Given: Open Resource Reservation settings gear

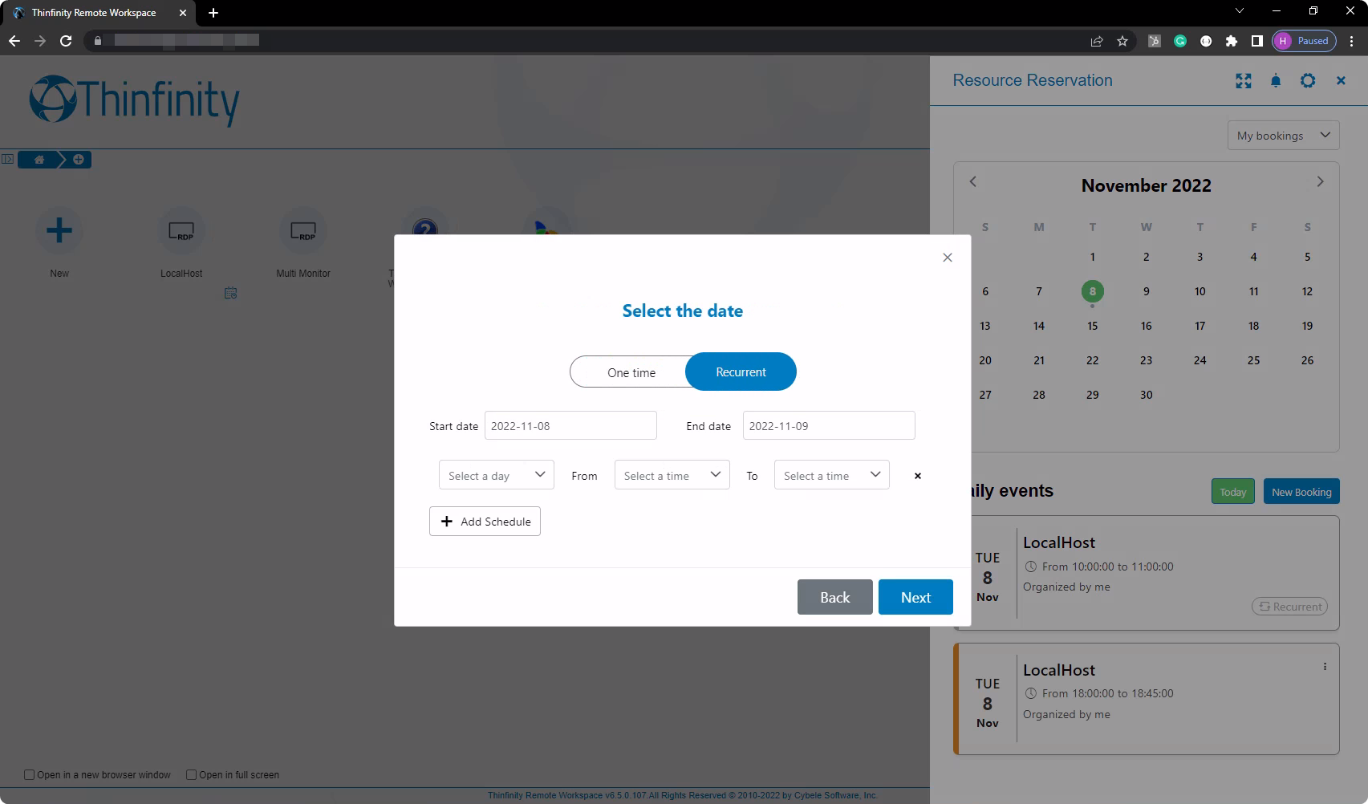Looking at the screenshot, I should [1308, 81].
